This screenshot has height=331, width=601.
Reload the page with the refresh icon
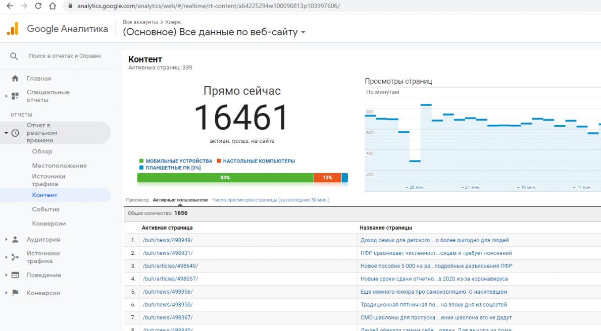38,6
